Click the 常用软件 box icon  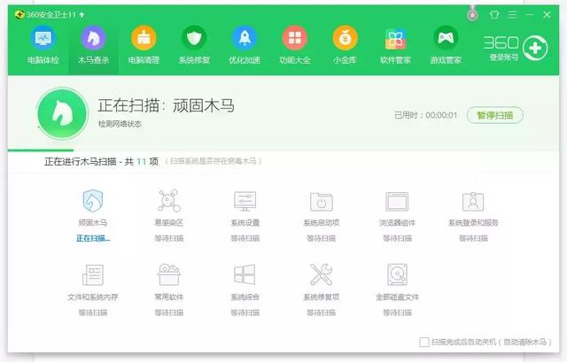tap(169, 274)
